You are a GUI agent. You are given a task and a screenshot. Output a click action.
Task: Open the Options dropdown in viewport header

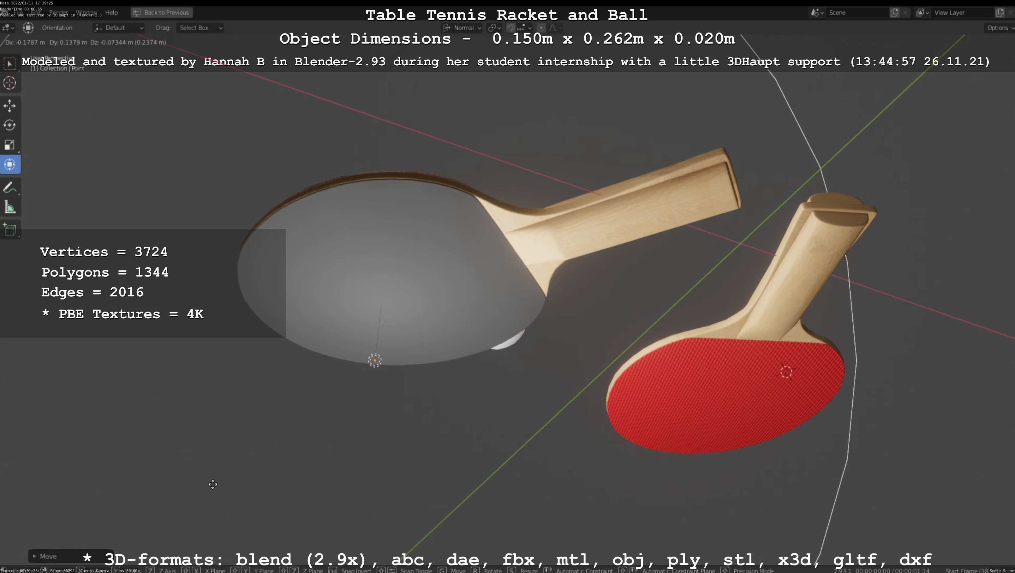coord(999,27)
